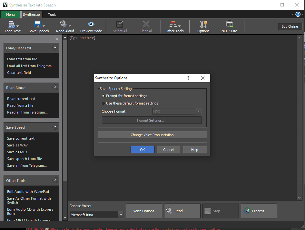This screenshot has width=305, height=230.
Task: Click the Read Aloud toolbar icon
Action: click(x=63, y=24)
